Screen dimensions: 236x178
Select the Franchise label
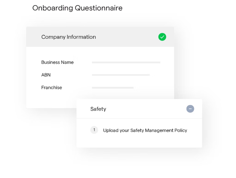[x=52, y=88]
